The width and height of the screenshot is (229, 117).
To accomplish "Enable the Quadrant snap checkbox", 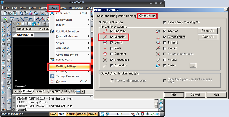I will 112,54.
